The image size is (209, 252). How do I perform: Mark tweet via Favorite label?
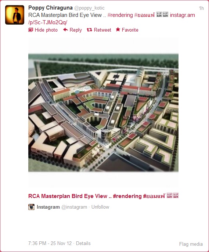[x=130, y=30]
